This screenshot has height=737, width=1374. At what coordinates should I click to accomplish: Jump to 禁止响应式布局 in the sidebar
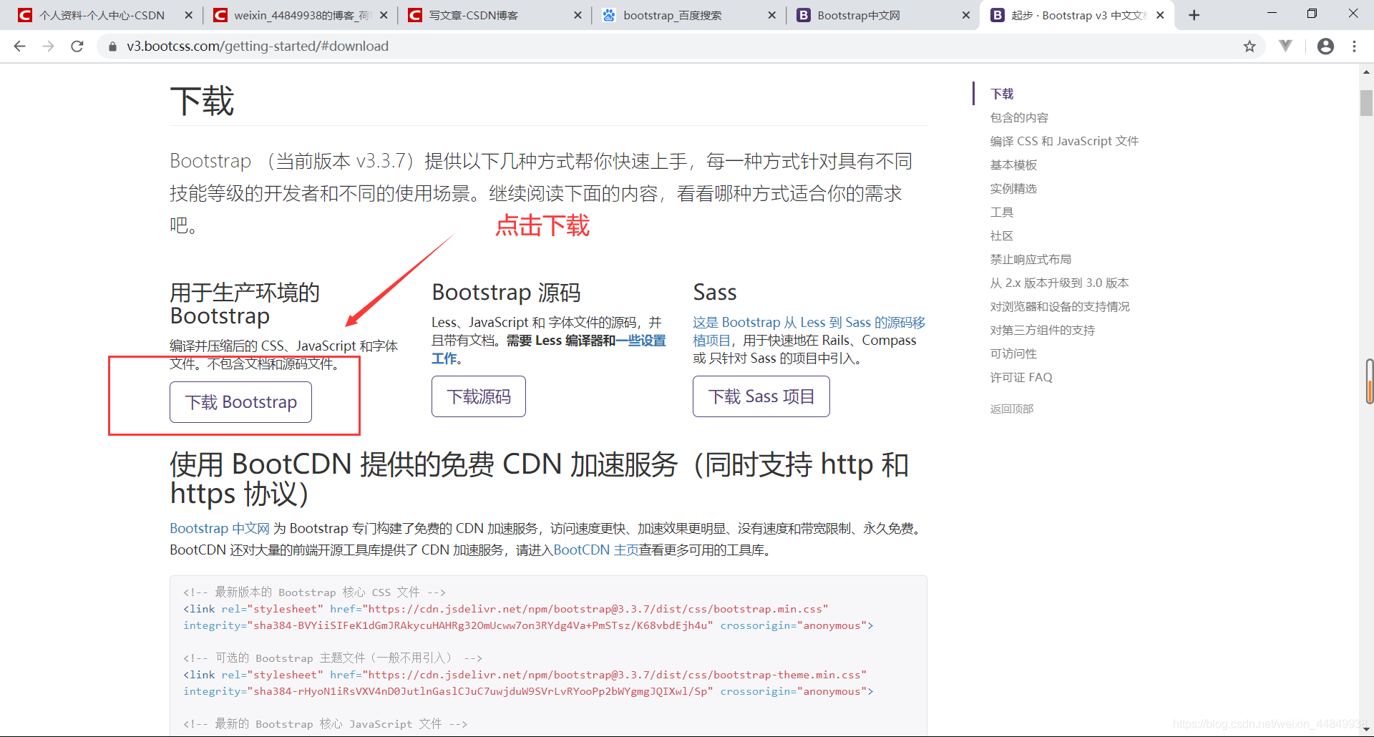[1030, 259]
